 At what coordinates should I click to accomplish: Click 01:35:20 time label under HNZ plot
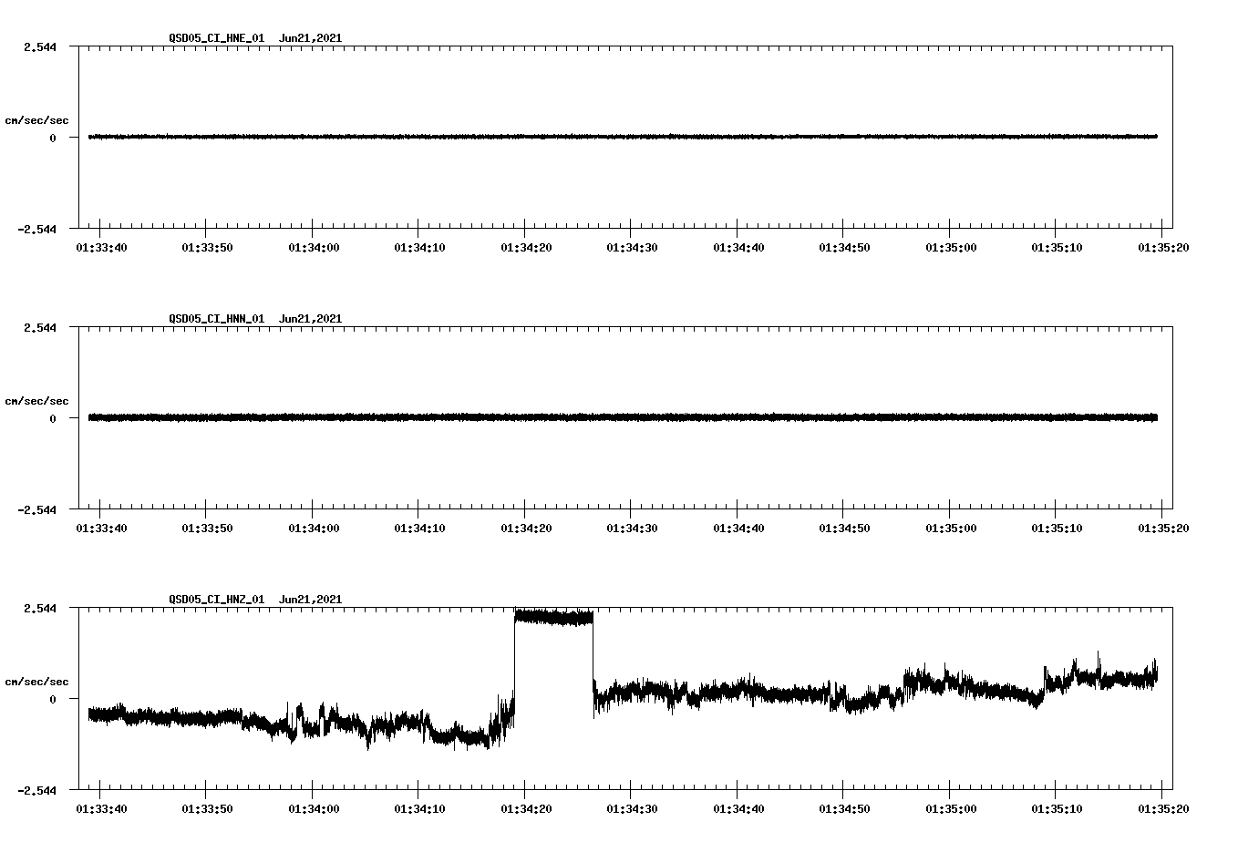[1163, 808]
